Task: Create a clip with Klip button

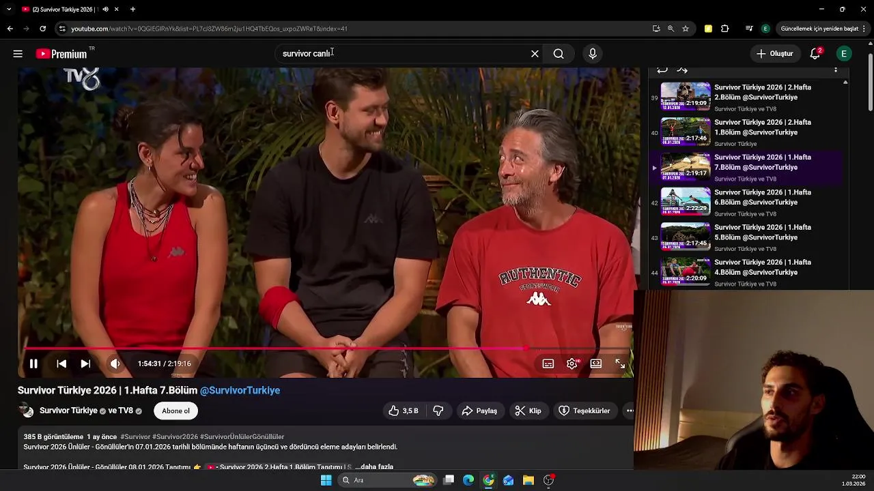Action: (x=528, y=411)
